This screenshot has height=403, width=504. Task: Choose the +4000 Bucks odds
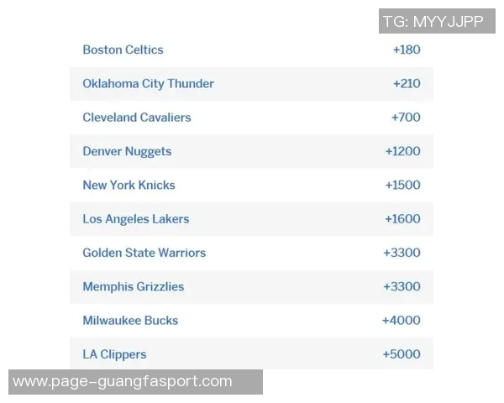tap(402, 320)
